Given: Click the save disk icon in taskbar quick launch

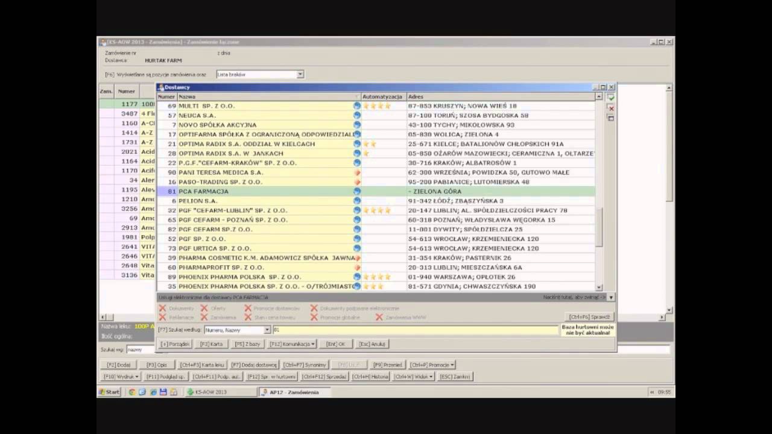Looking at the screenshot, I should click(x=163, y=392).
